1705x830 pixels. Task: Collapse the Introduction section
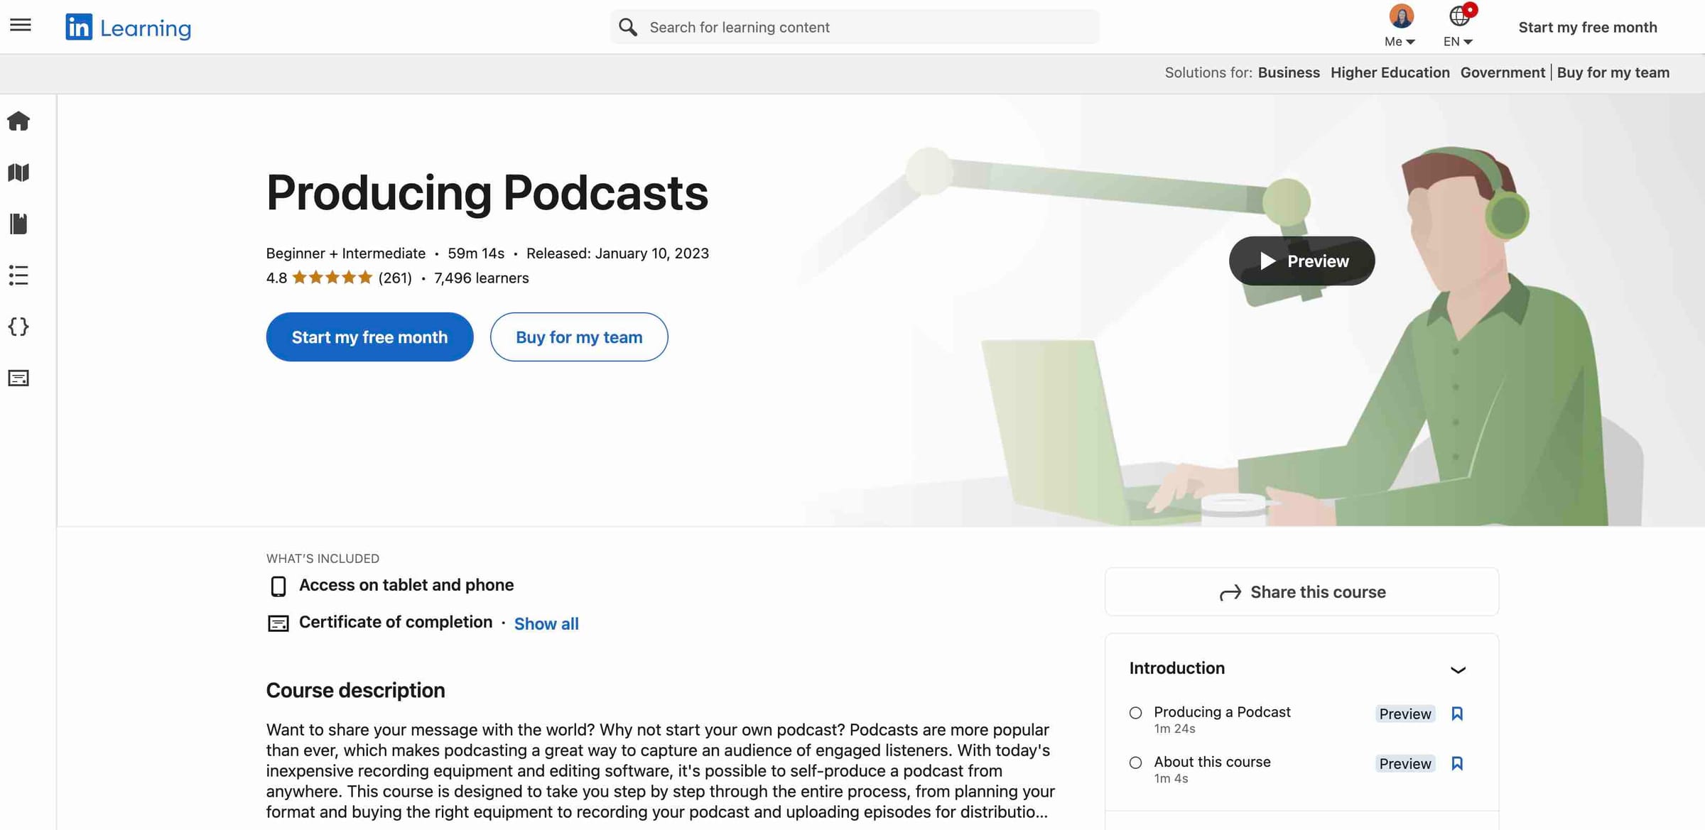1460,670
